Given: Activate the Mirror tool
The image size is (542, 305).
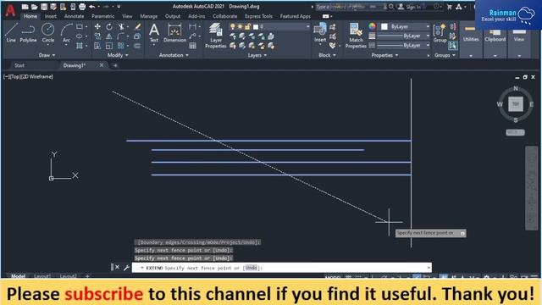Looking at the screenshot, I should click(109, 36).
